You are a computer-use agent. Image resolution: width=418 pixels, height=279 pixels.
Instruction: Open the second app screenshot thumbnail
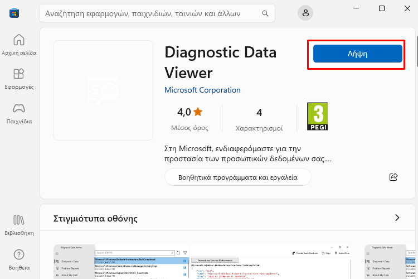pyautogui.click(x=390, y=262)
